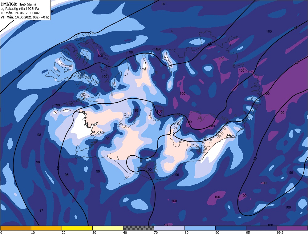This screenshot has height=235, width=308.
Task: Click the legend scale label '20'
Action: point(63,233)
